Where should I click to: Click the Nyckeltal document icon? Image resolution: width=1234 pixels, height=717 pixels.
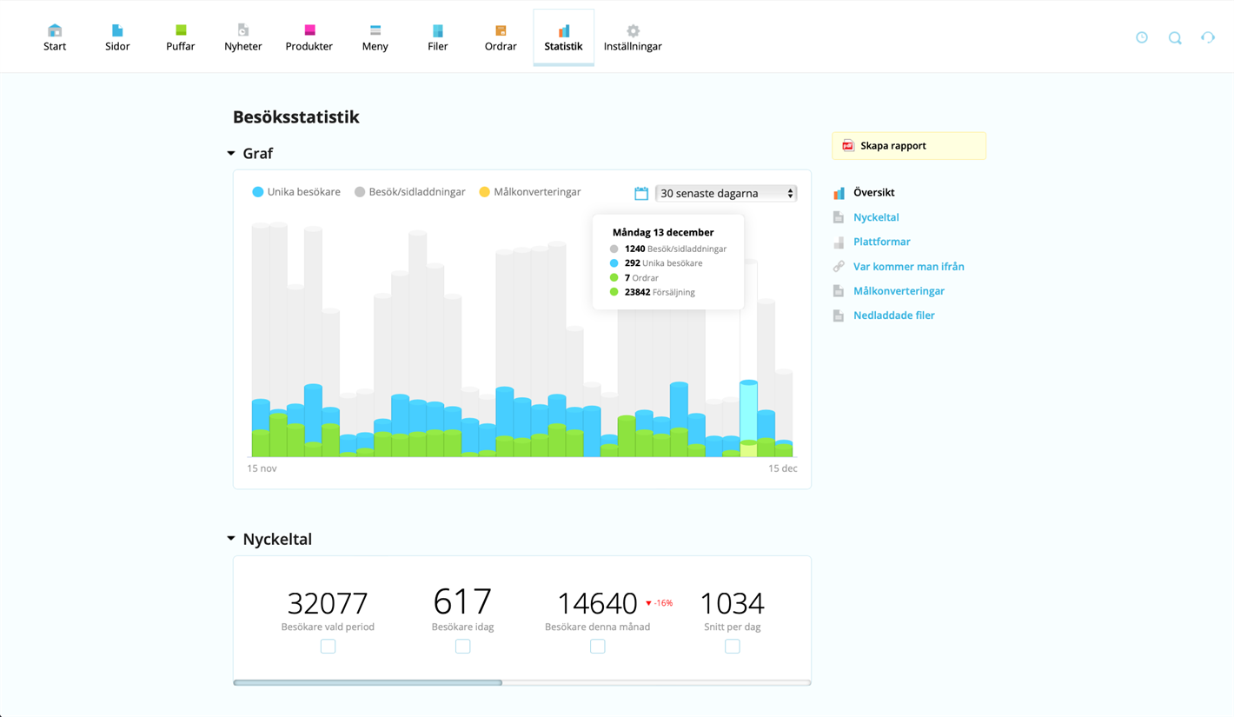(x=839, y=217)
